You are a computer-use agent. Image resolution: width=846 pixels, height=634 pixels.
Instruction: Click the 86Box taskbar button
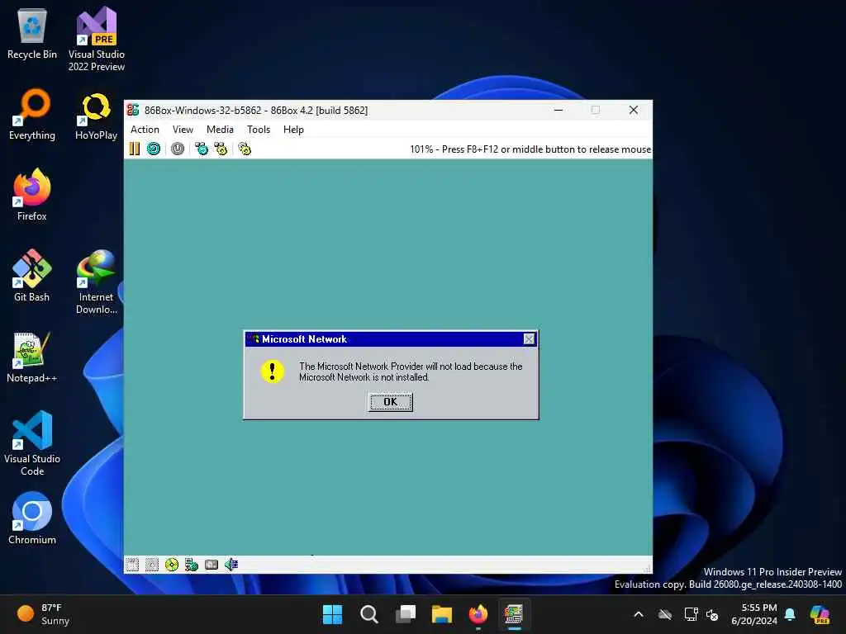pos(514,614)
